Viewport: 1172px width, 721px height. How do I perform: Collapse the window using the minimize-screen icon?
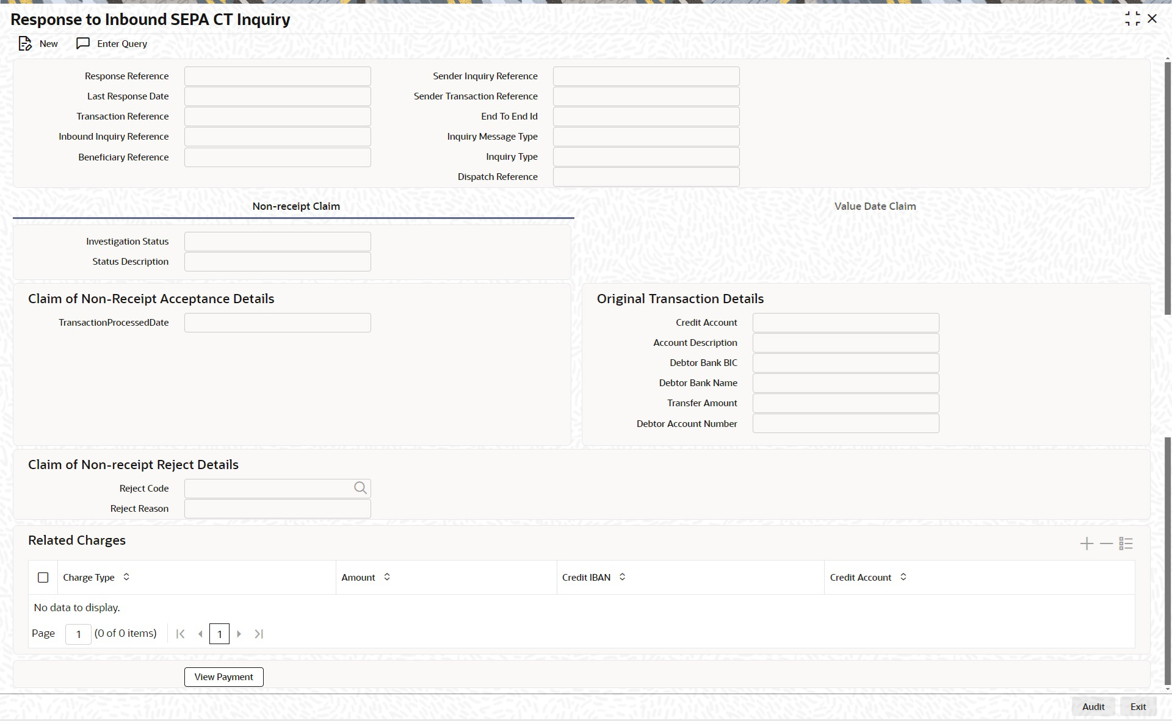coord(1132,19)
